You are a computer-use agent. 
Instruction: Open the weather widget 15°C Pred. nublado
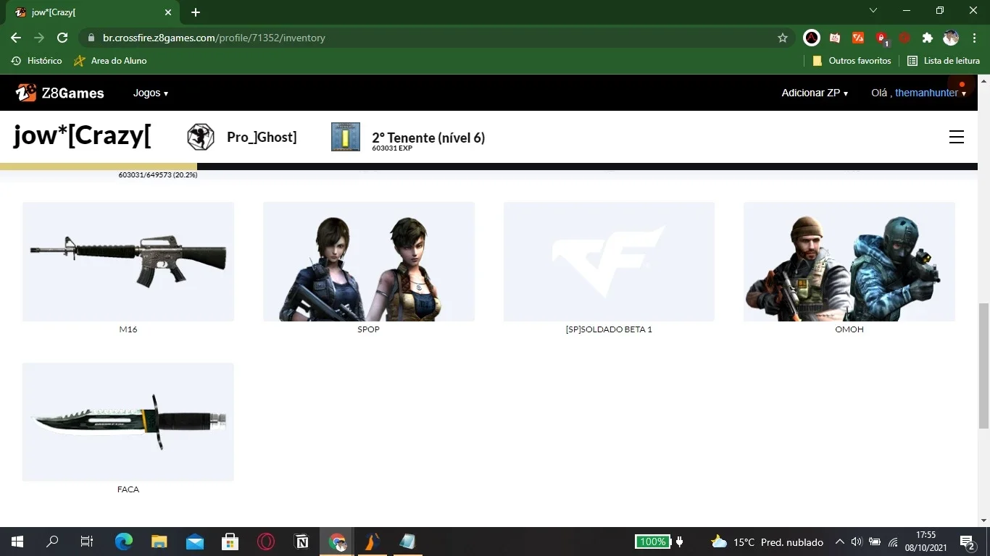coord(767,542)
